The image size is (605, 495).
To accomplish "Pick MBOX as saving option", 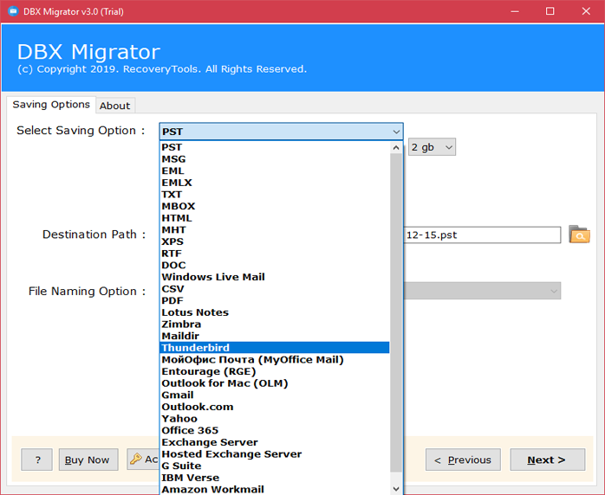I will pyautogui.click(x=275, y=206).
